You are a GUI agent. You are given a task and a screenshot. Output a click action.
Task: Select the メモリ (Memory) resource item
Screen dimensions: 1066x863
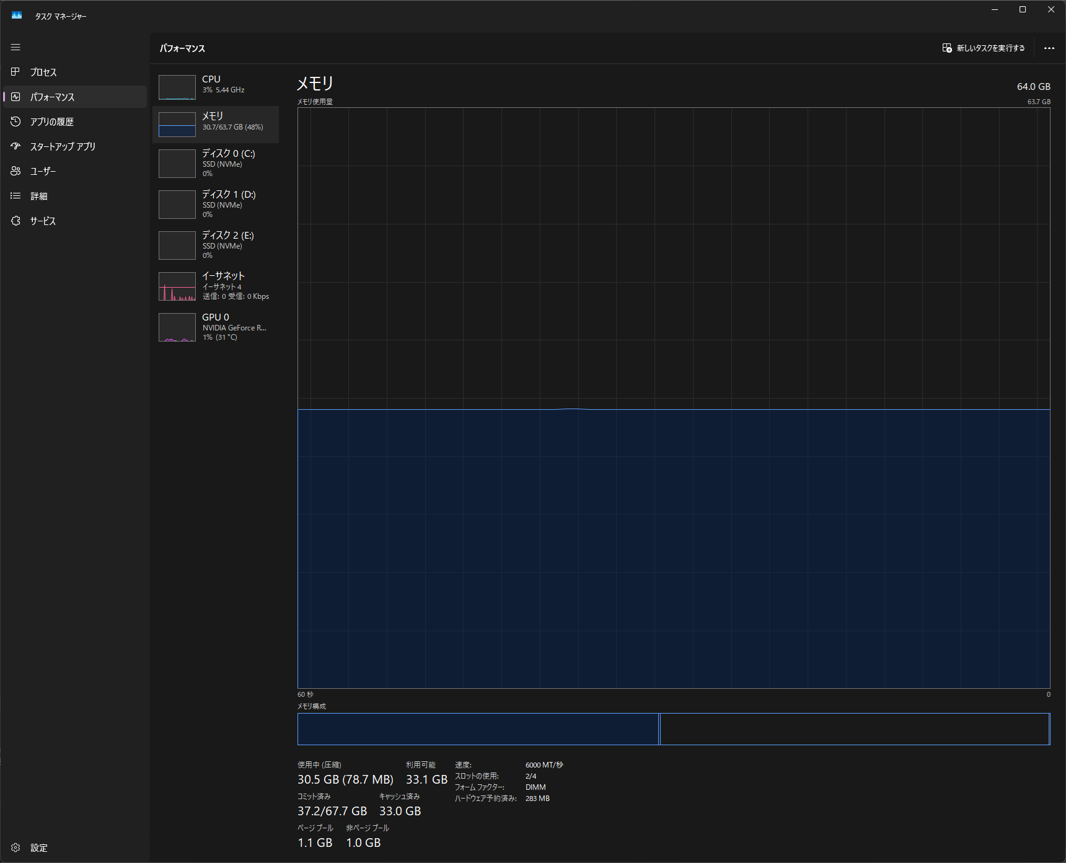point(216,124)
